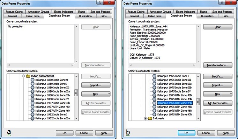Click Add To Favorites in dialog b

pos(217,103)
